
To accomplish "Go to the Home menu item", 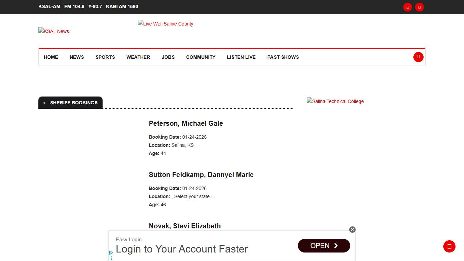I will point(51,57).
